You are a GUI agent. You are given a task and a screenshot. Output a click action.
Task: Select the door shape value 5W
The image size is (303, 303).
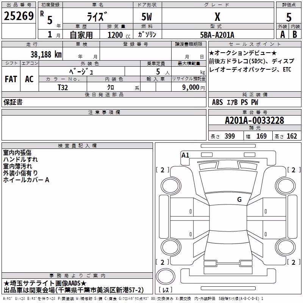coord(147,17)
